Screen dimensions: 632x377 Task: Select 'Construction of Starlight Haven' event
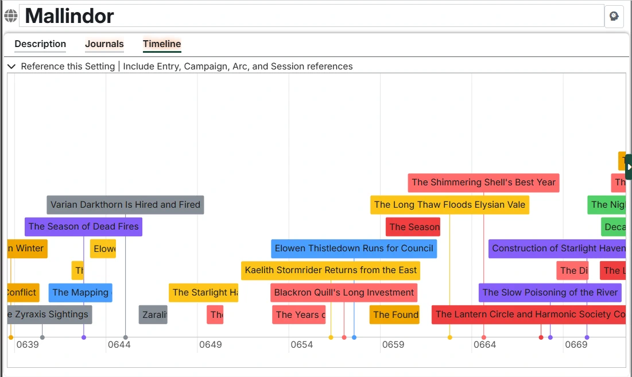point(556,248)
